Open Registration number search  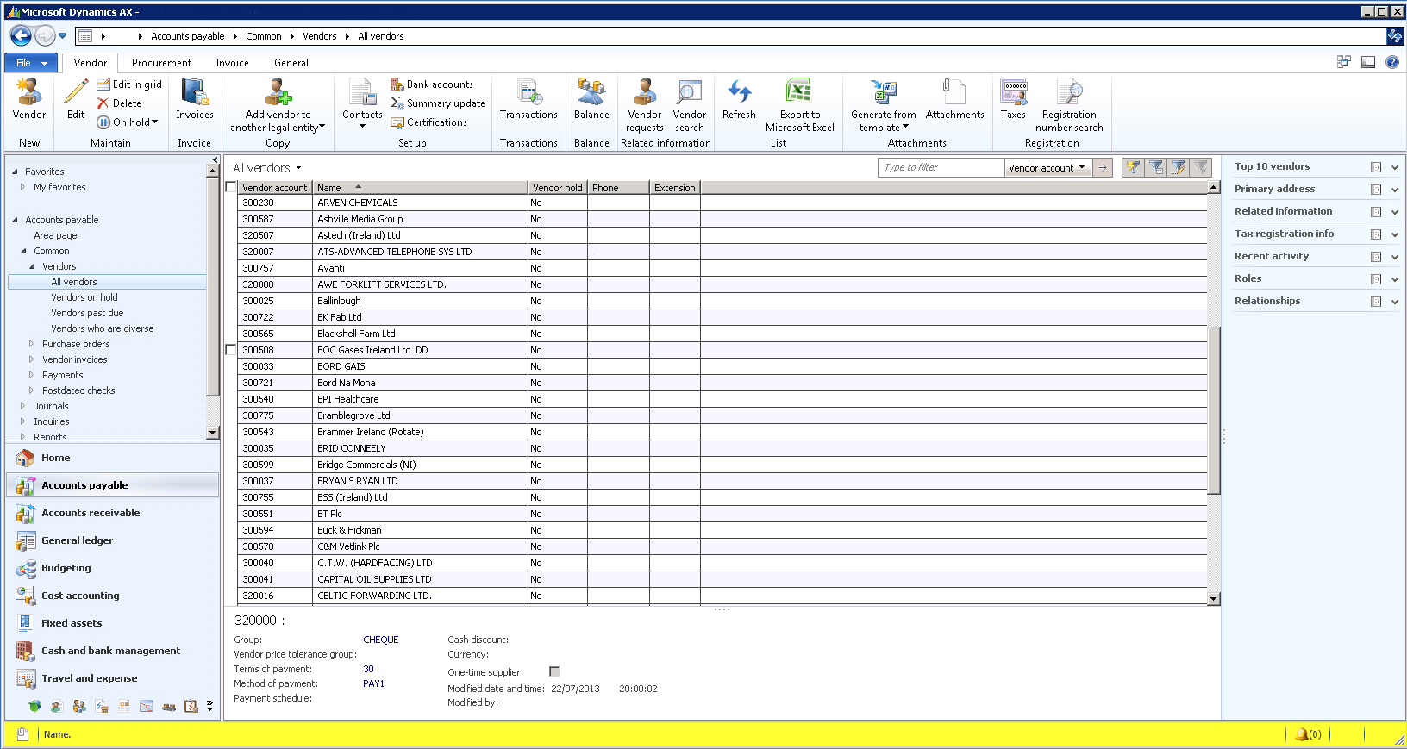click(1069, 105)
